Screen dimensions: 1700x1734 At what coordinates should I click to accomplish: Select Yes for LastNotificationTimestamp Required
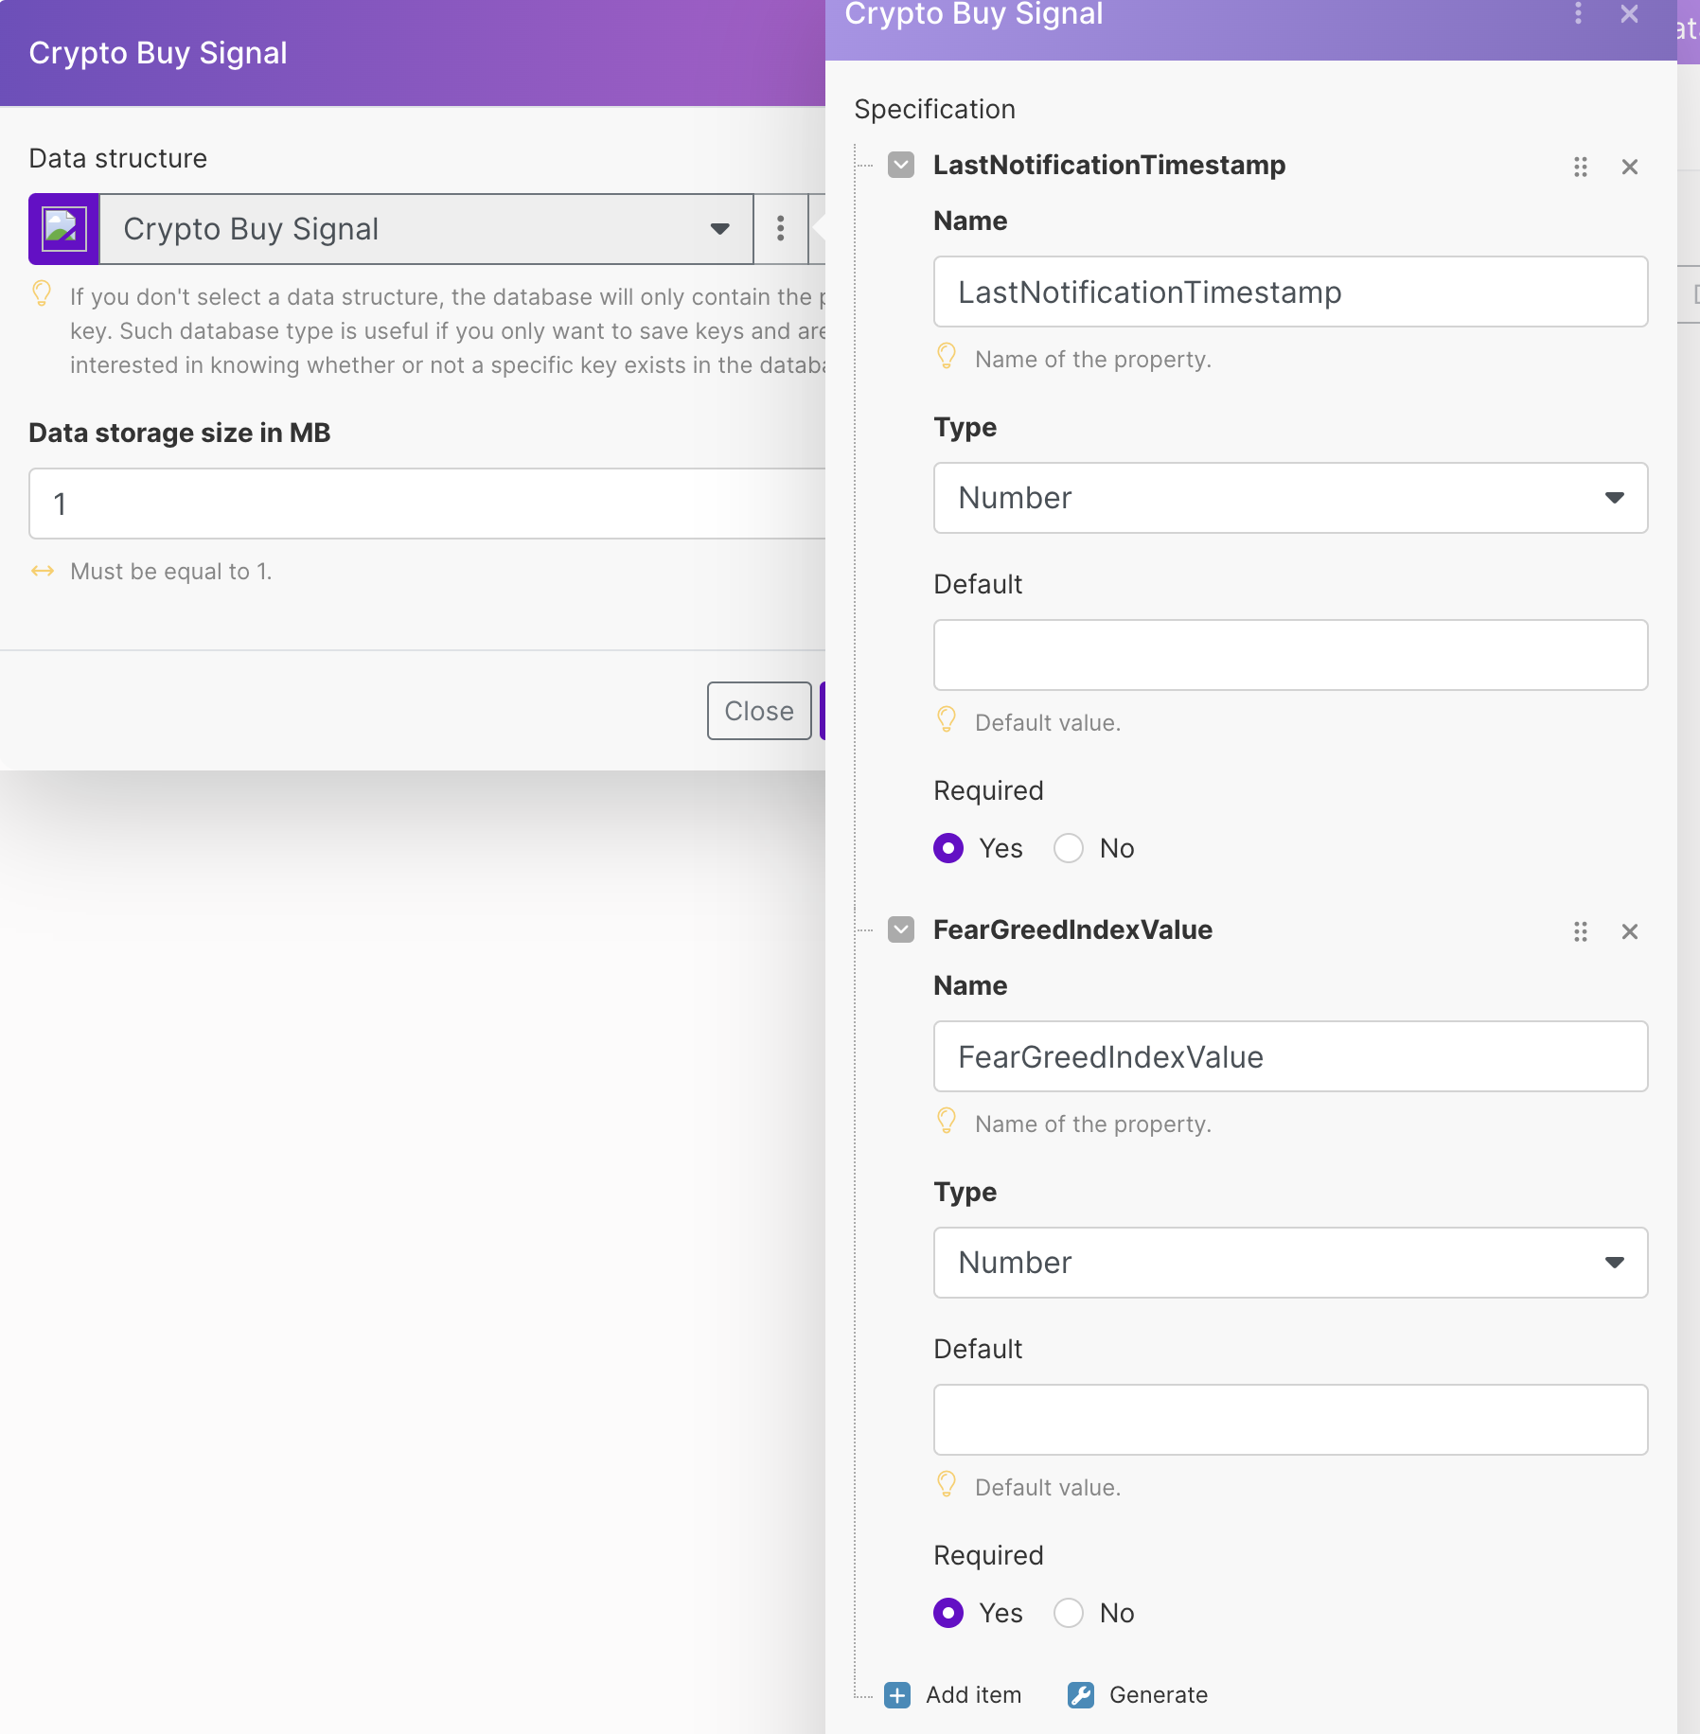(948, 848)
